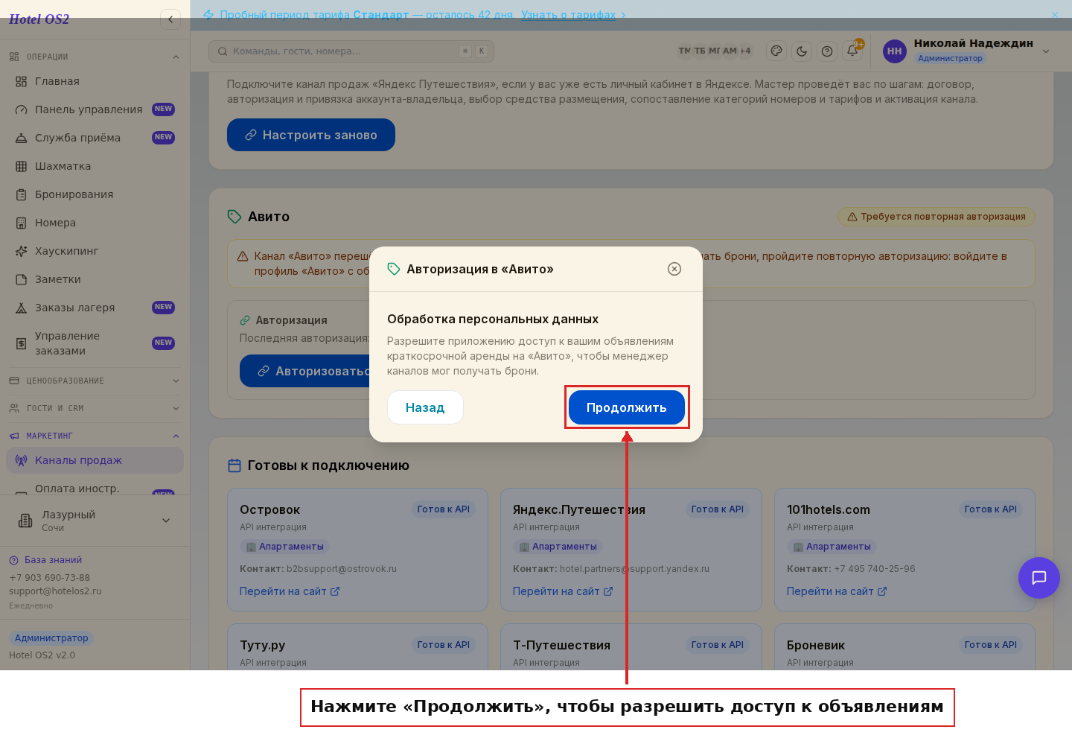Open the Бронирования section
Image resolution: width=1072 pixels, height=744 pixels.
coord(95,194)
